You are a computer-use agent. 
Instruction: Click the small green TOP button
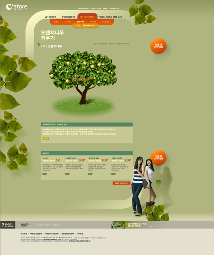point(158,182)
